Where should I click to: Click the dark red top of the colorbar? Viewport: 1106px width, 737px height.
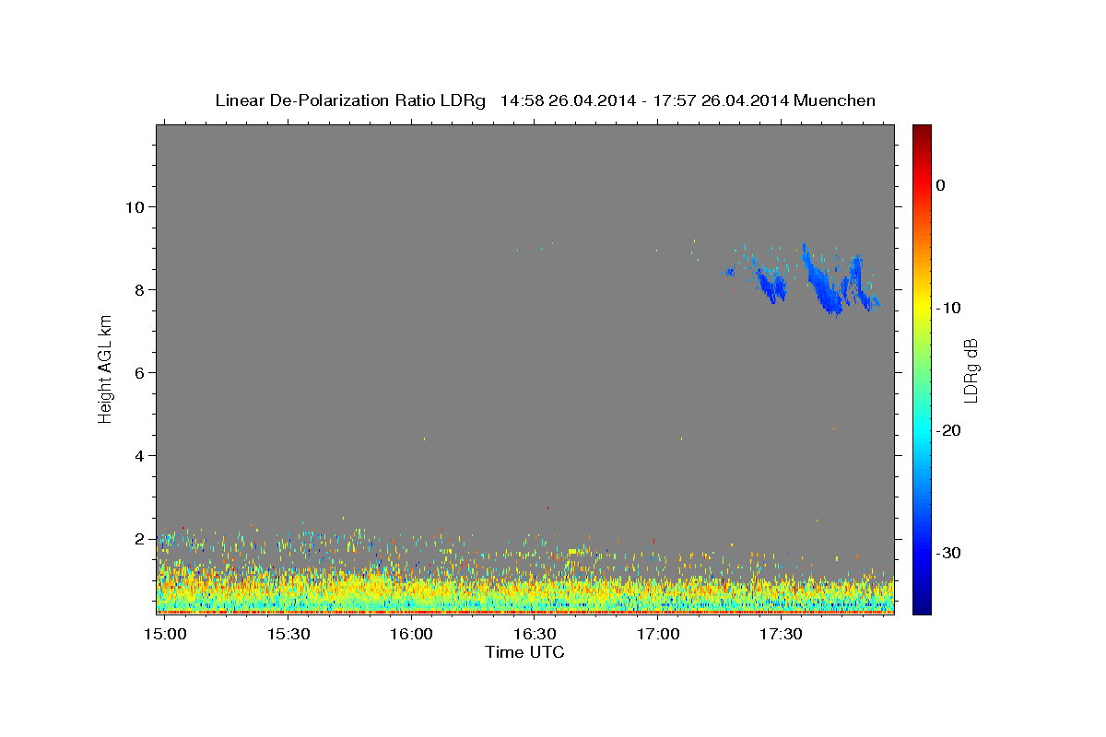pos(922,134)
